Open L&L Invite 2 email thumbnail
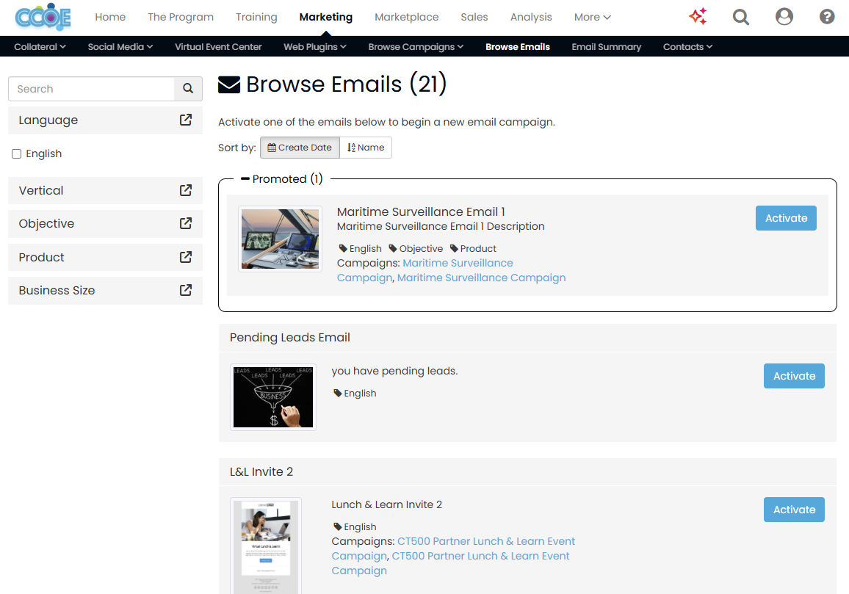The image size is (849, 594). pos(265,546)
